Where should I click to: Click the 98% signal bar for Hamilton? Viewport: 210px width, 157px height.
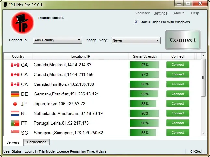(x=145, y=84)
